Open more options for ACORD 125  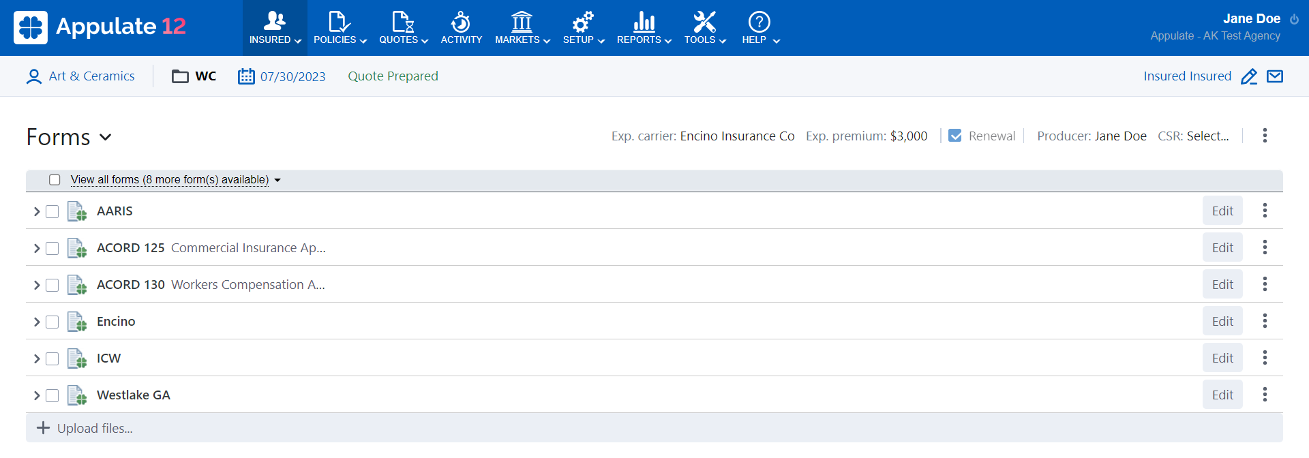click(1265, 247)
